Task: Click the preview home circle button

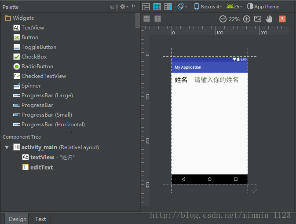Action: pyautogui.click(x=209, y=179)
